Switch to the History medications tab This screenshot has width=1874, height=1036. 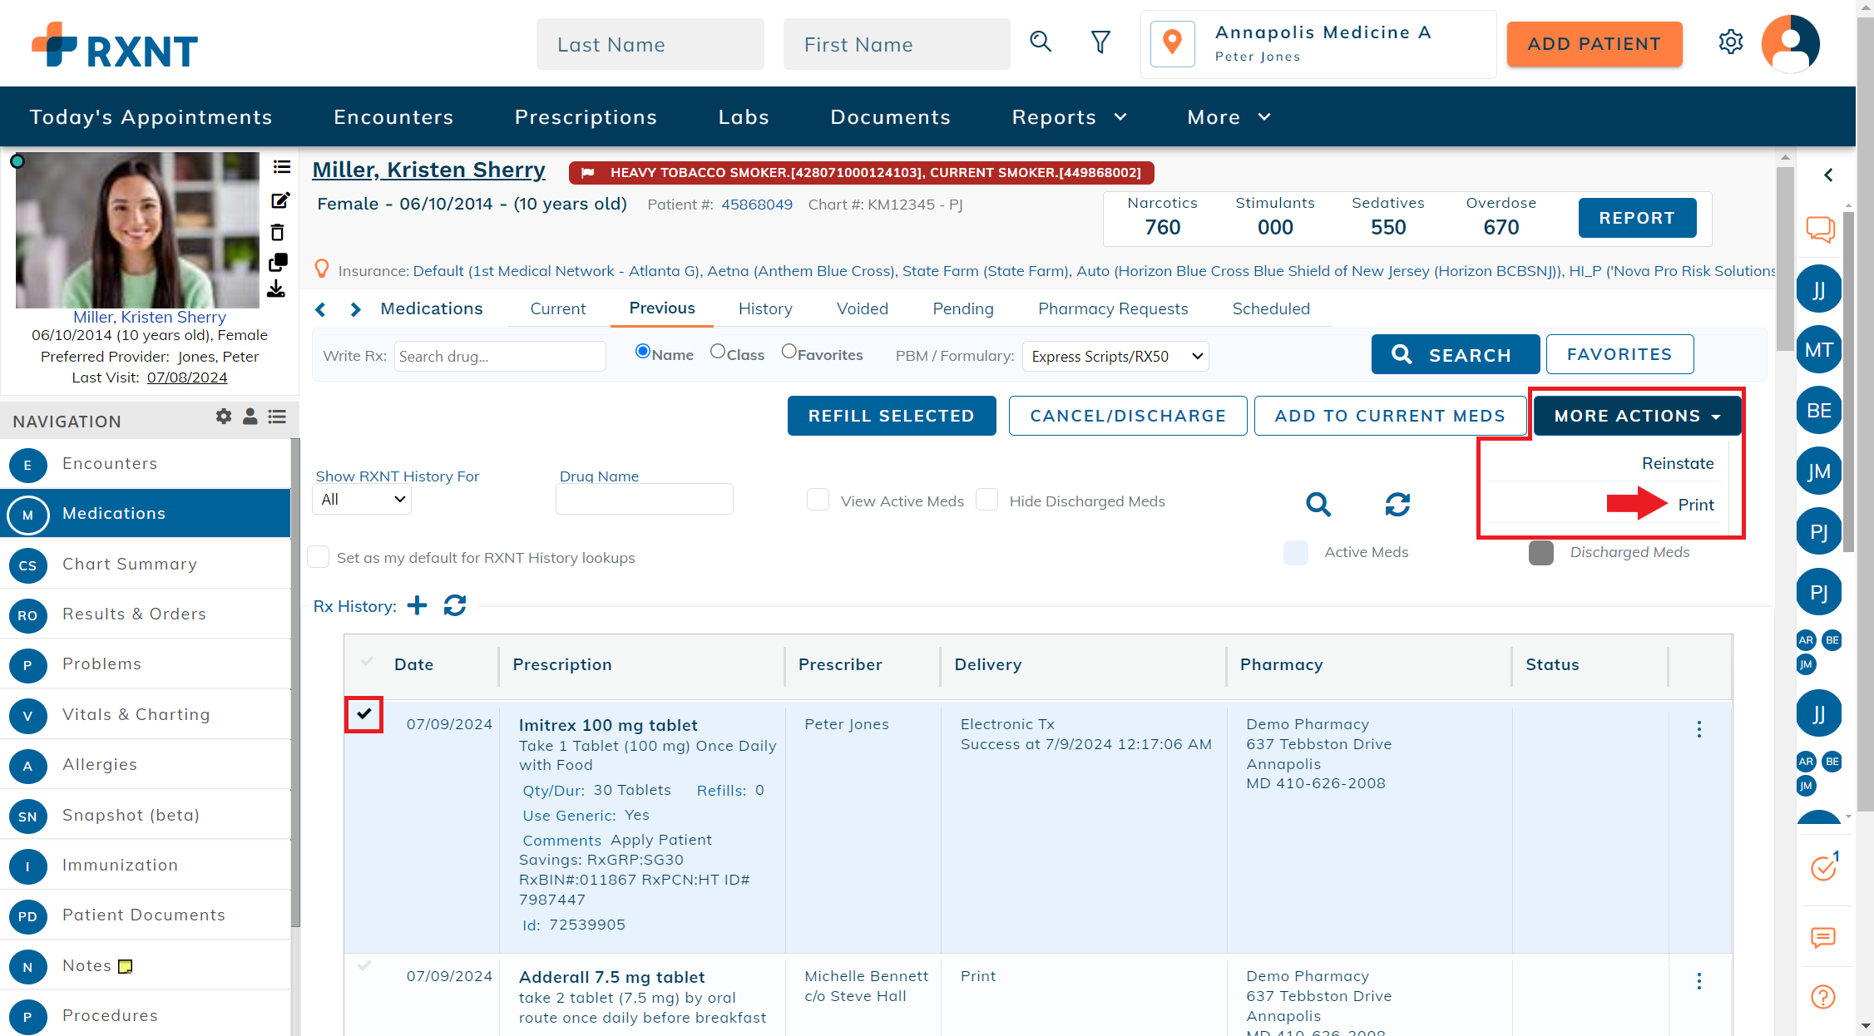pos(764,308)
